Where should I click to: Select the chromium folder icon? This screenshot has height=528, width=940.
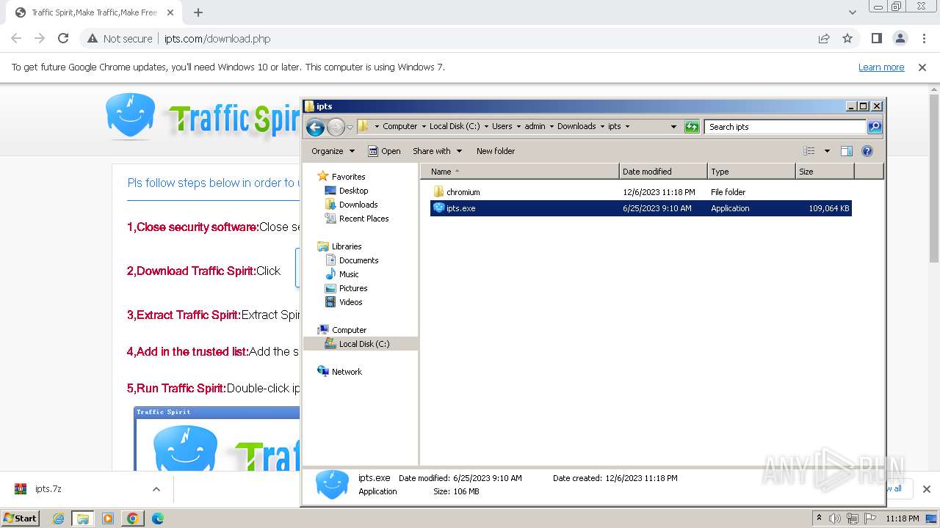[439, 192]
